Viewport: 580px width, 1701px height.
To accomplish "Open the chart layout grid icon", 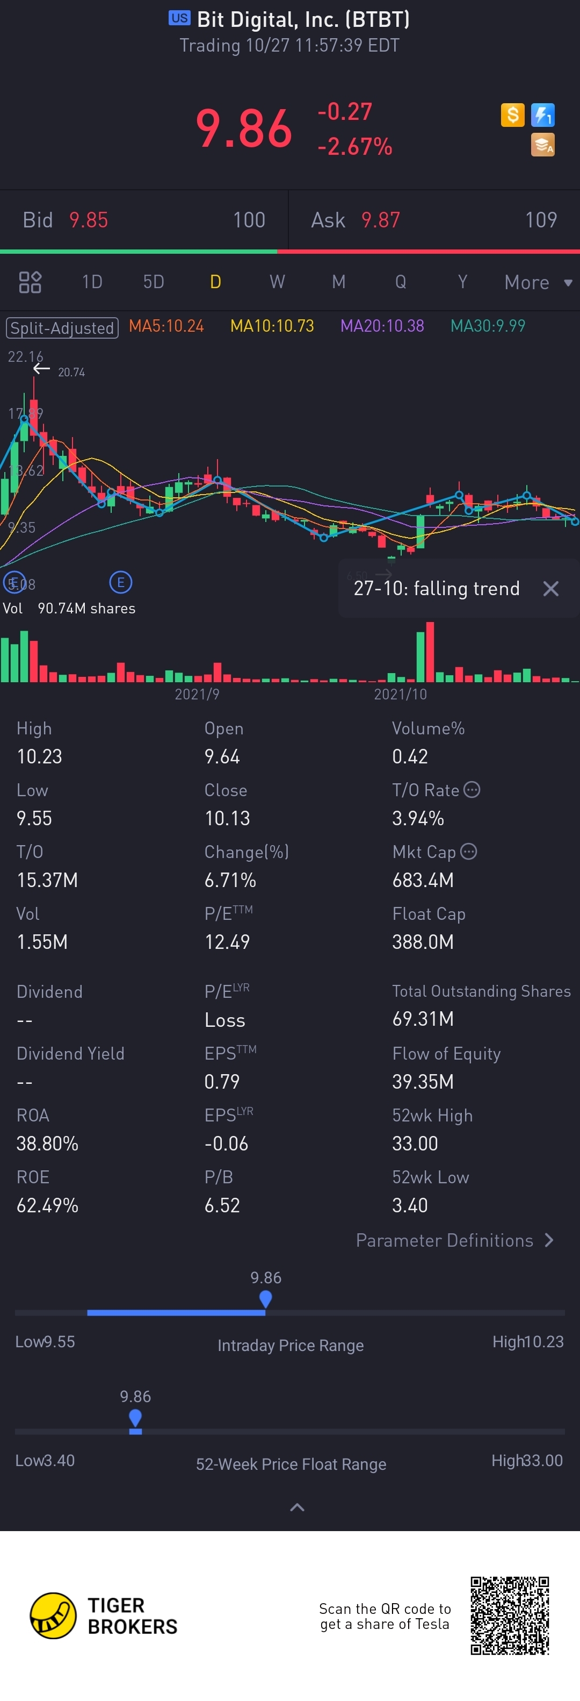I will [30, 282].
